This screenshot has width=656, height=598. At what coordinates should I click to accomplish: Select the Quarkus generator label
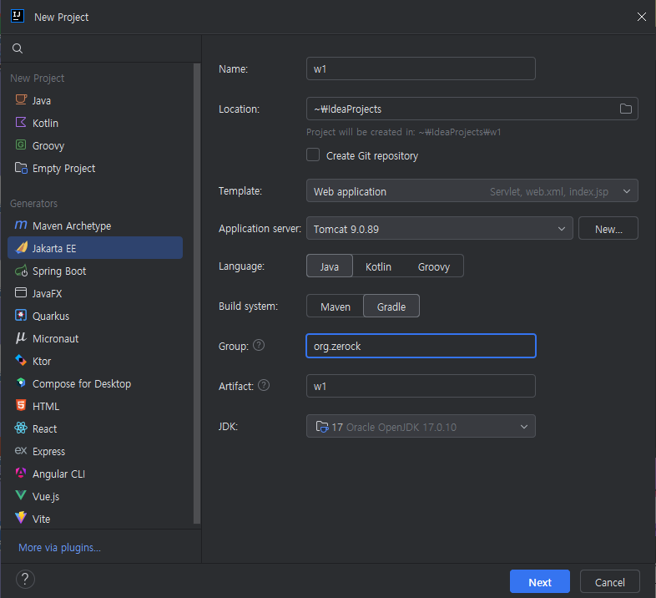pyautogui.click(x=51, y=317)
